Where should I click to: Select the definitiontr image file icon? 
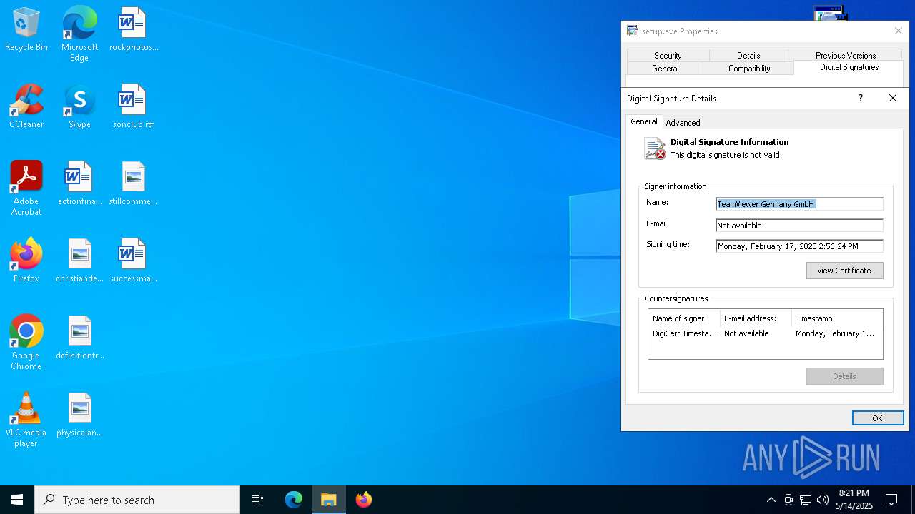[x=79, y=338]
